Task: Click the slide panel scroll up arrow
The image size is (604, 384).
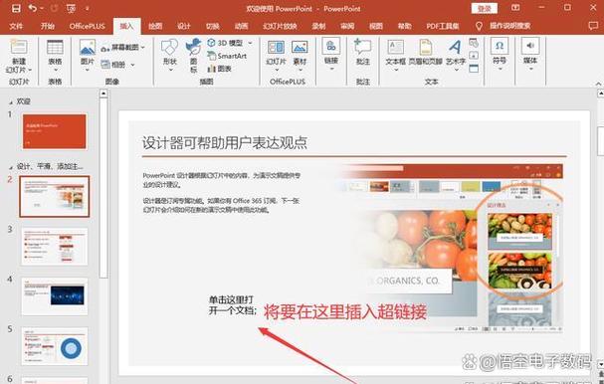Action: point(103,94)
